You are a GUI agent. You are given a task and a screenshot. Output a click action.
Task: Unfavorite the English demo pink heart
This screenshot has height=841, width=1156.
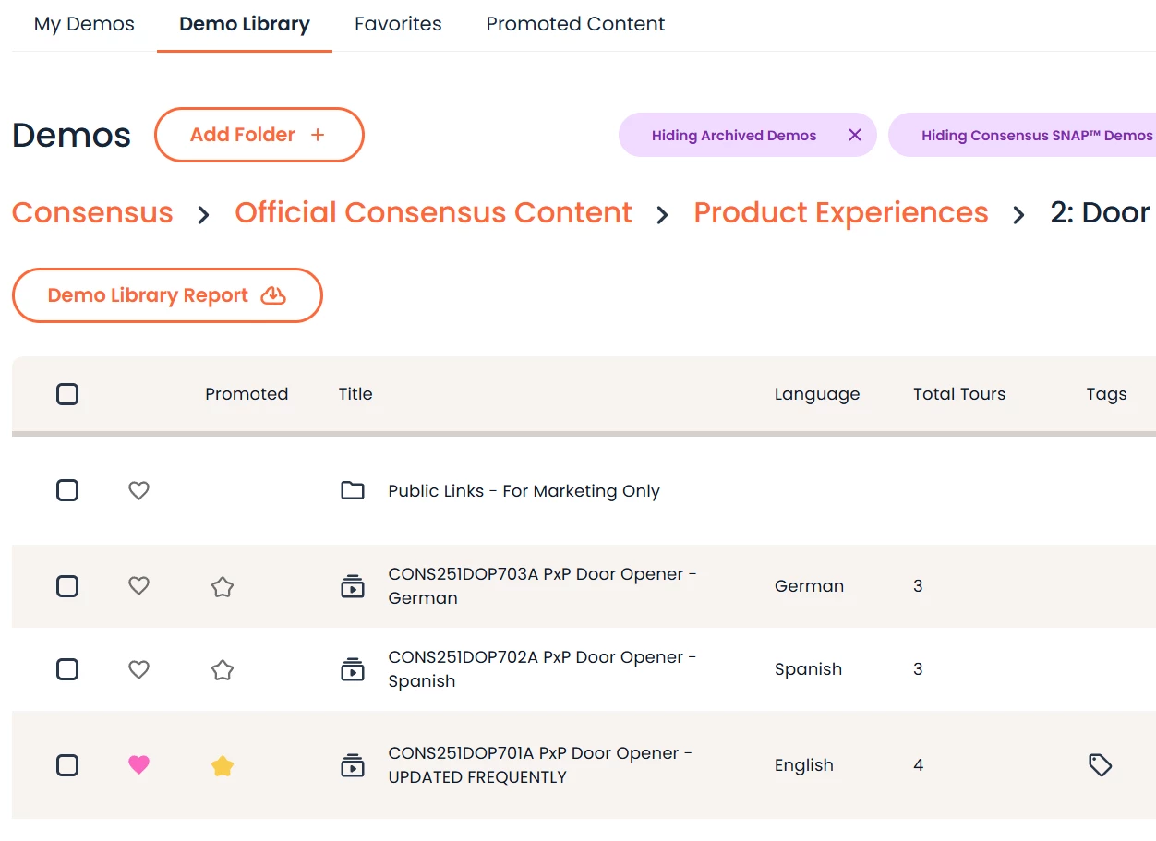point(138,764)
